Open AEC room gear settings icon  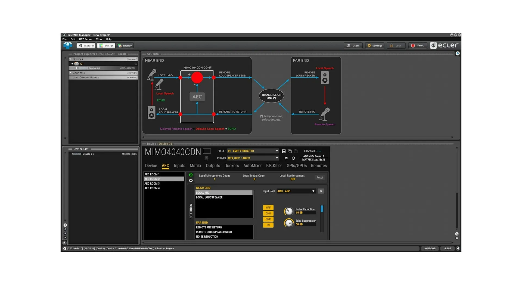click(191, 181)
